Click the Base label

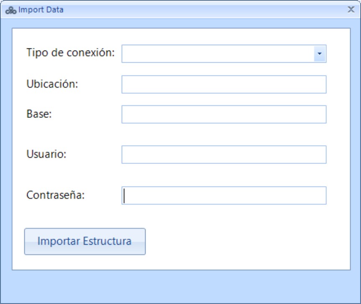(39, 114)
